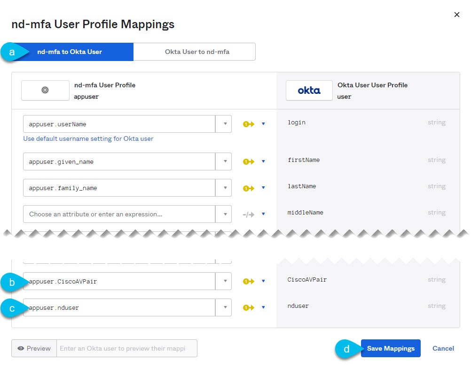
Task: Click the appuser.given_name expression field
Action: pyautogui.click(x=119, y=161)
